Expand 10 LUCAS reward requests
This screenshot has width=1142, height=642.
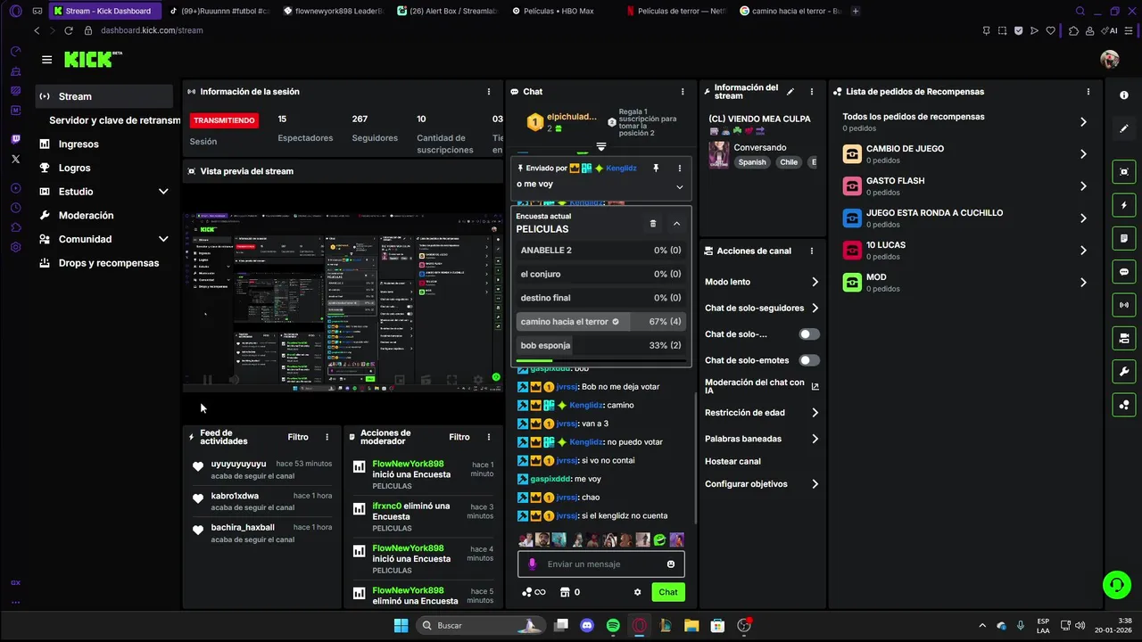pos(1083,251)
